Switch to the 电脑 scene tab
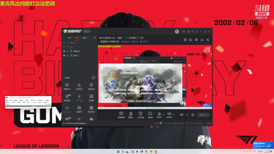 tap(77, 38)
